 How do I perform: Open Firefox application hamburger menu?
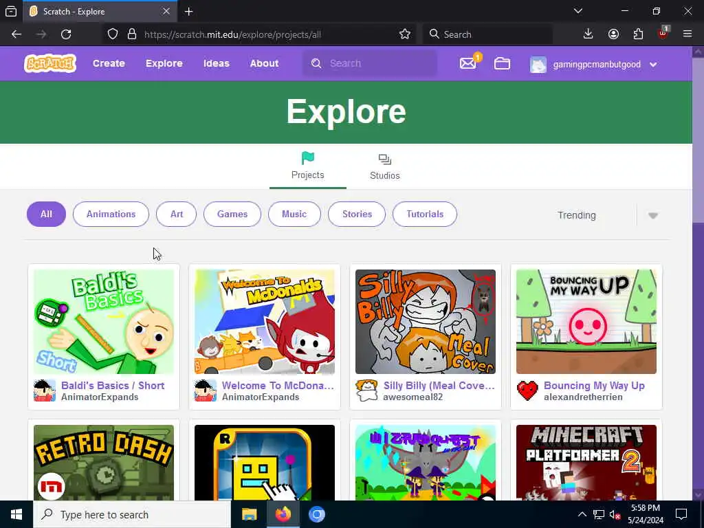click(x=687, y=34)
